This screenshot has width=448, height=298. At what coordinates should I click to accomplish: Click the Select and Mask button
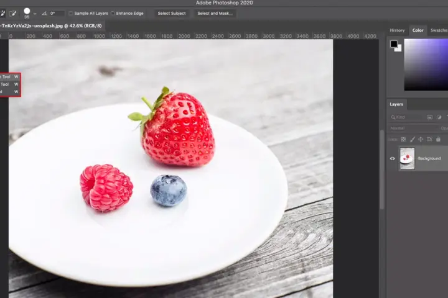[215, 14]
